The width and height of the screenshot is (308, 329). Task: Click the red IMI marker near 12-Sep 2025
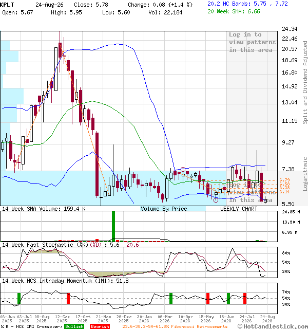click(x=68, y=298)
